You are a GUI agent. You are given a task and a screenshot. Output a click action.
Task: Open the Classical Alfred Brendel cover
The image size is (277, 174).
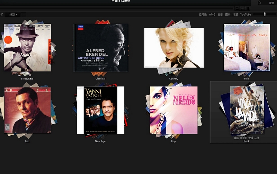click(101, 48)
